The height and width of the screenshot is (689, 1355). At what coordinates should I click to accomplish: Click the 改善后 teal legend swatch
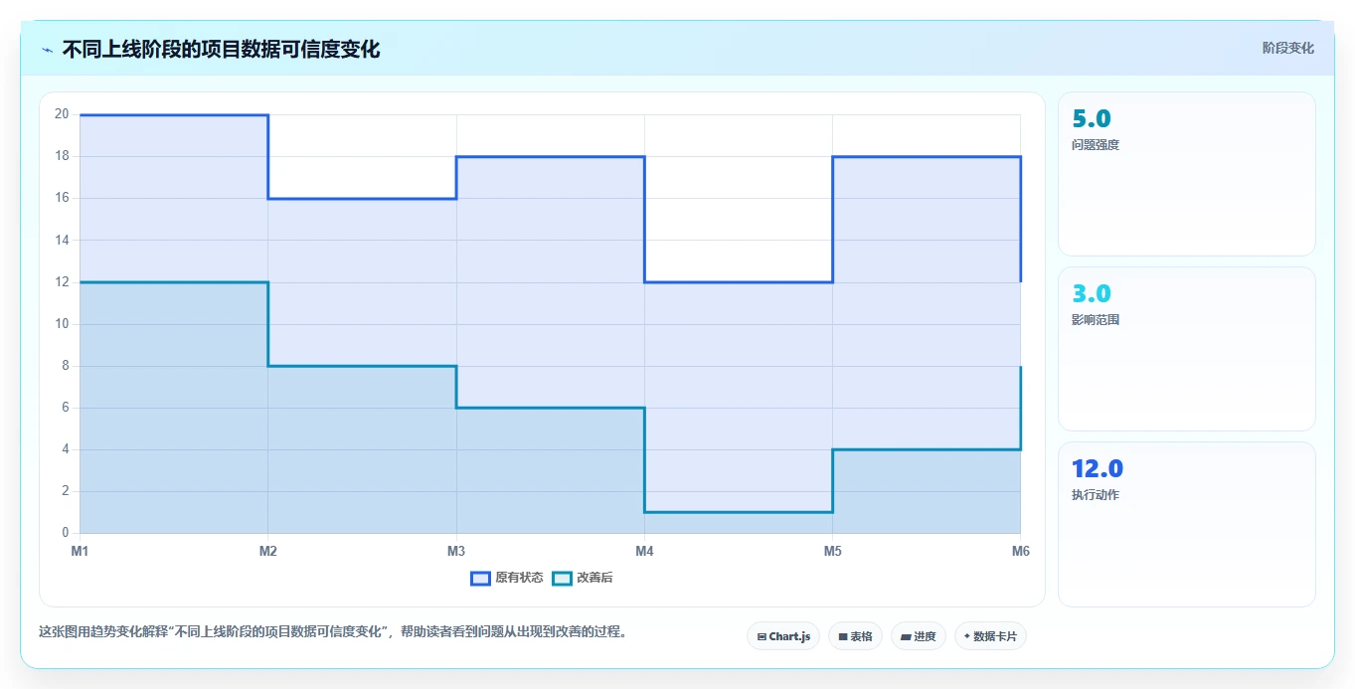pos(562,578)
